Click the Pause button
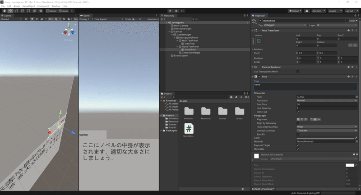 [176, 11]
